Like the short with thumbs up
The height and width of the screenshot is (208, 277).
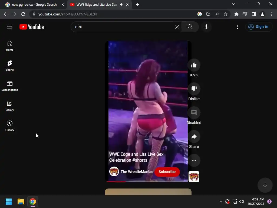(x=194, y=65)
